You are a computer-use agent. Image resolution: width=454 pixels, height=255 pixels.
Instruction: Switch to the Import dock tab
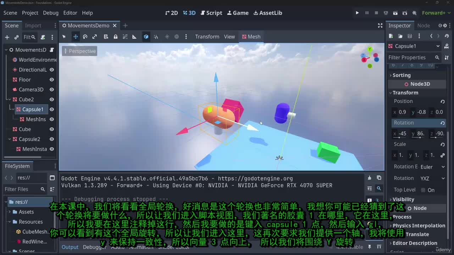click(33, 25)
